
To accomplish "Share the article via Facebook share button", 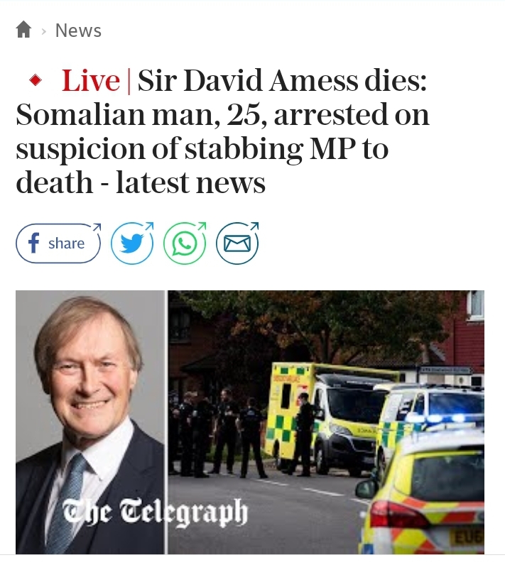I will click(x=58, y=243).
